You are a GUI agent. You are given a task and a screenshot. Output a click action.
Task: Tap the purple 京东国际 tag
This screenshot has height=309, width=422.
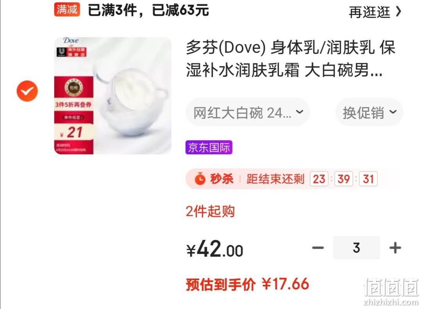click(209, 147)
